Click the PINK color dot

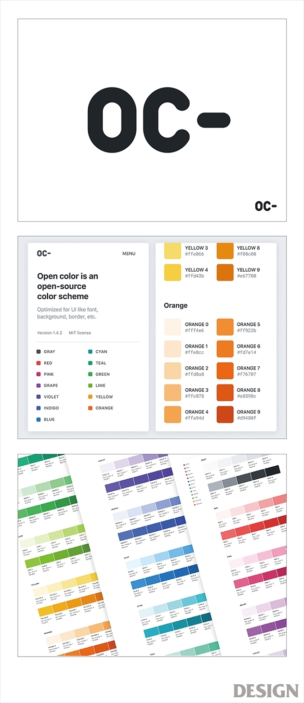(39, 374)
